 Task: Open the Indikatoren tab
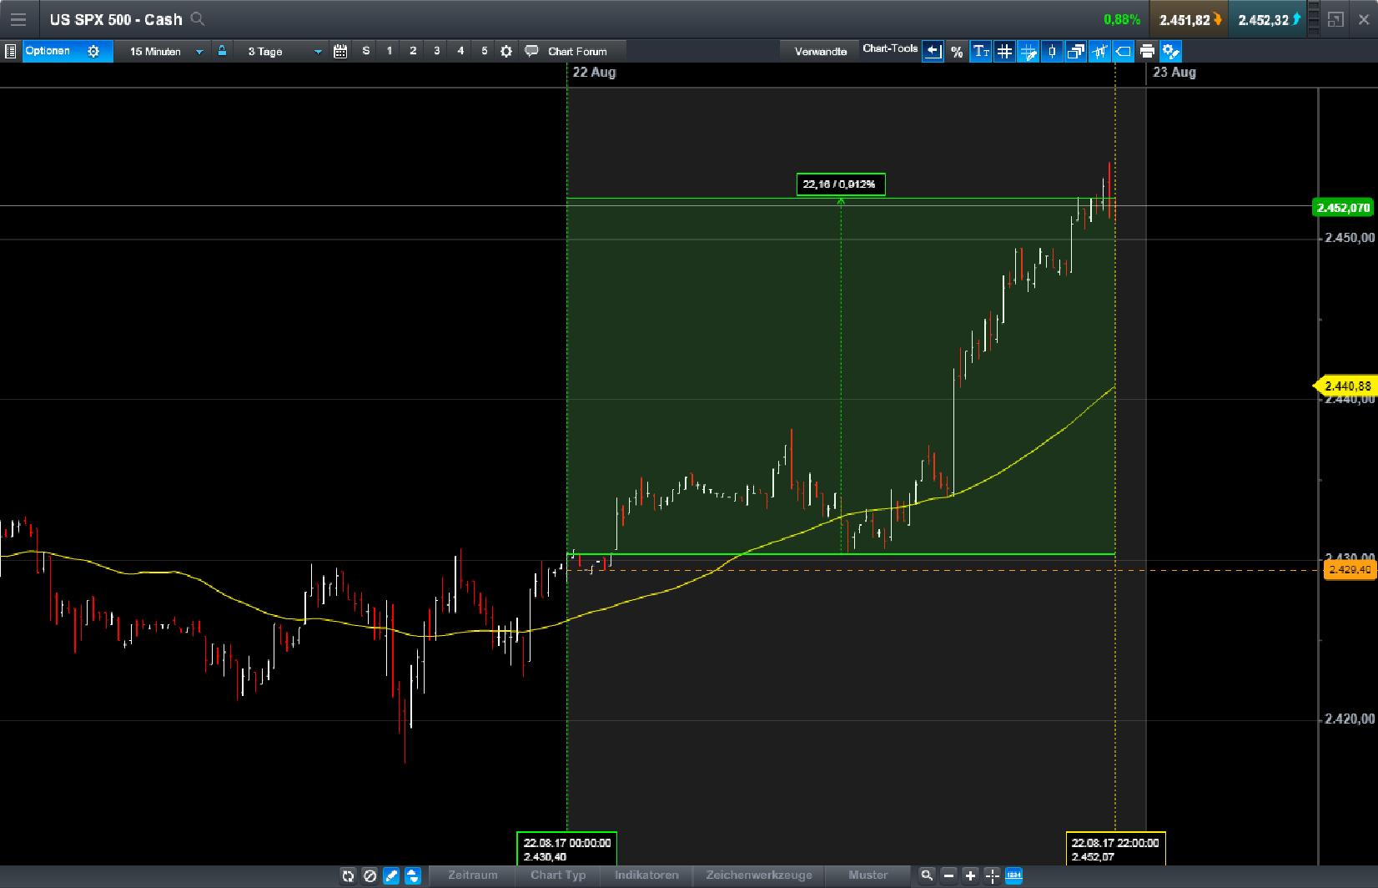(646, 875)
